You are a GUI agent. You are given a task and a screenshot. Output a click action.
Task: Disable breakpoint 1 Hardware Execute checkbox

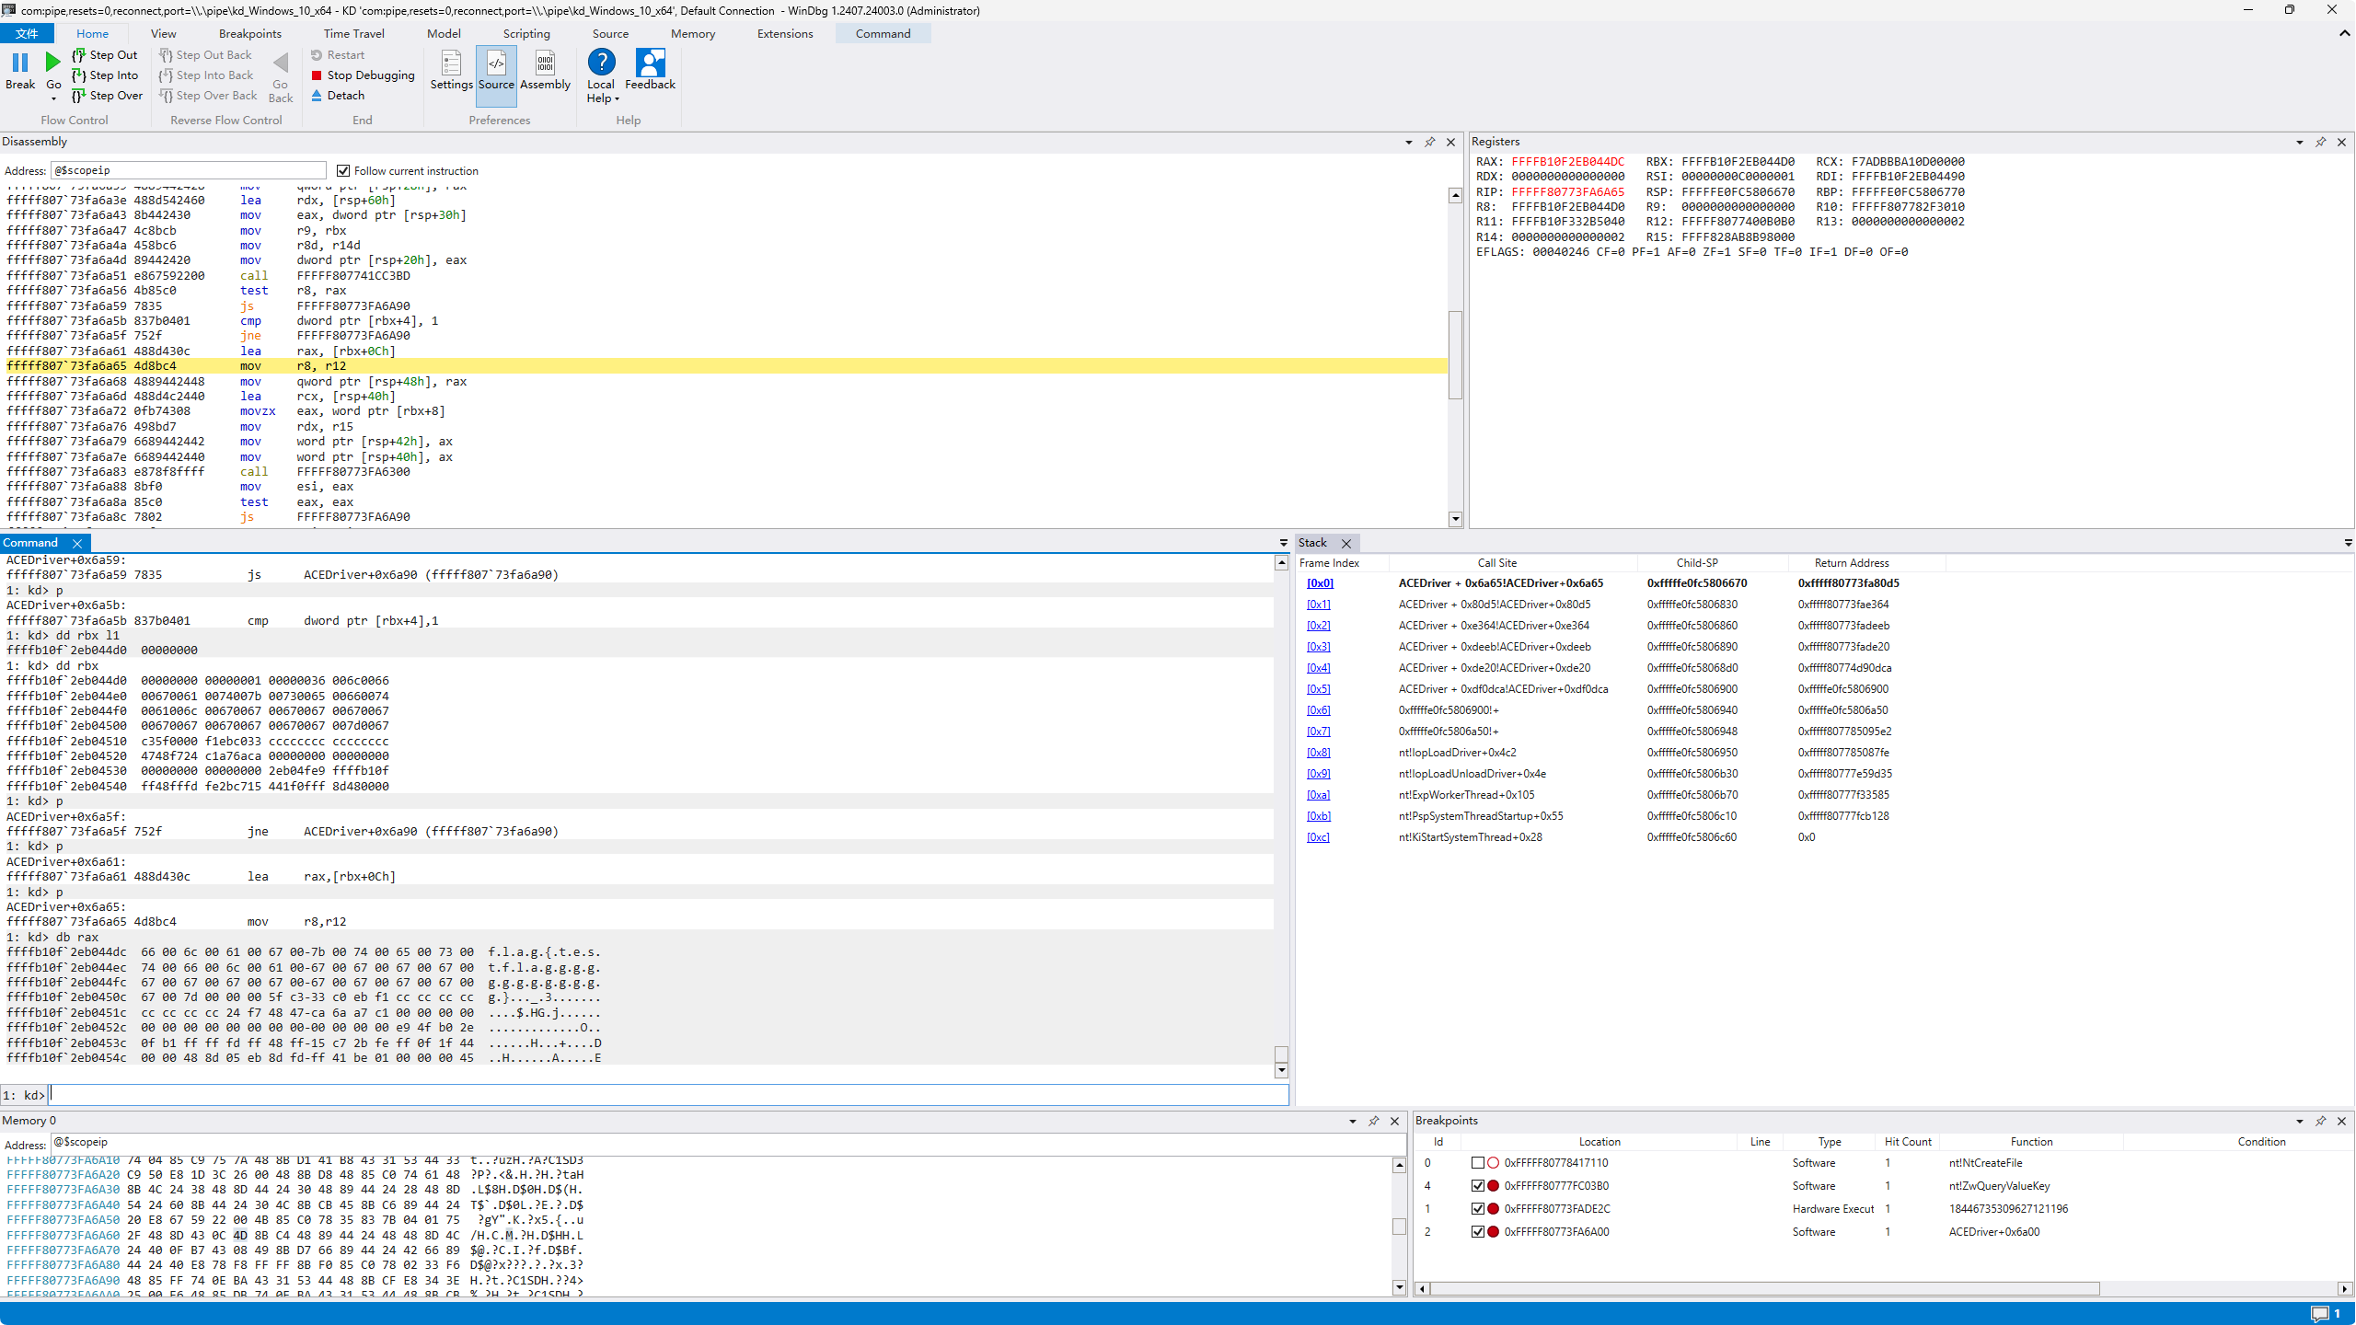(x=1478, y=1209)
